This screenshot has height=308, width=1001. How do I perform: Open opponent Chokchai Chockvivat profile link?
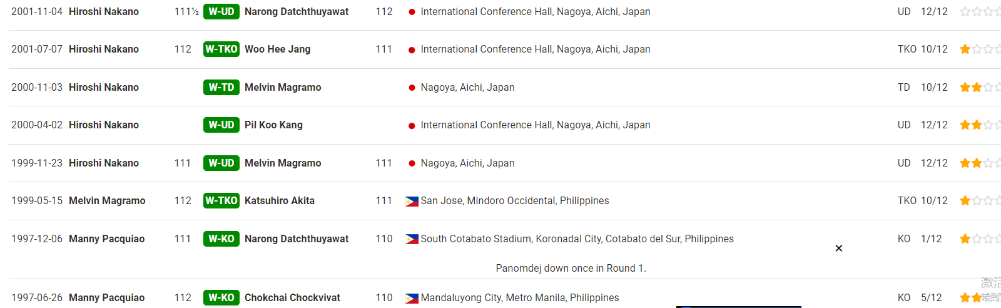coord(292,297)
